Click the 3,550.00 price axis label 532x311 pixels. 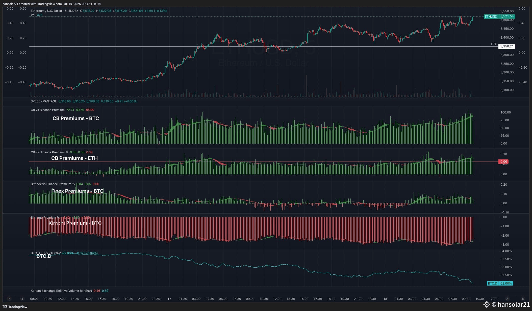(507, 11)
